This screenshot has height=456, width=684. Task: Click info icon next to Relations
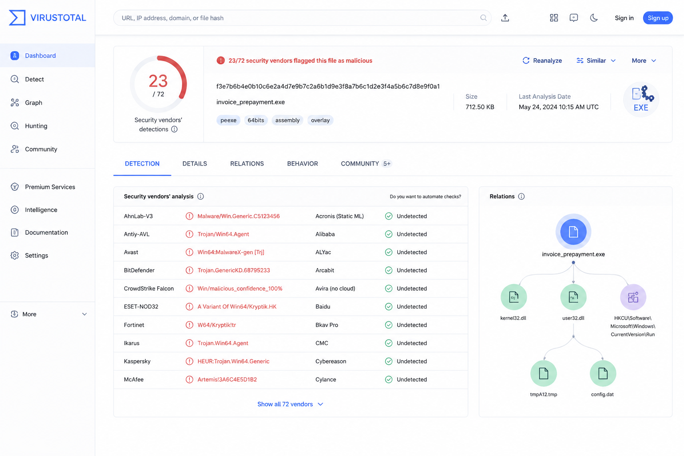pos(521,196)
